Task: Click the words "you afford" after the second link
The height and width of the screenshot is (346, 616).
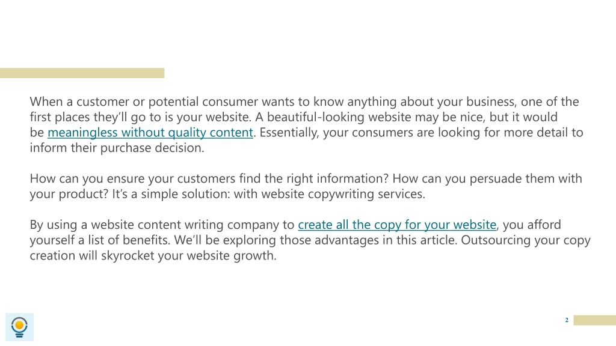Action: pos(532,225)
